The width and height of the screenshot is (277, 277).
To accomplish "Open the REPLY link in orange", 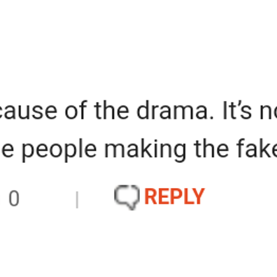I will coord(174,197).
